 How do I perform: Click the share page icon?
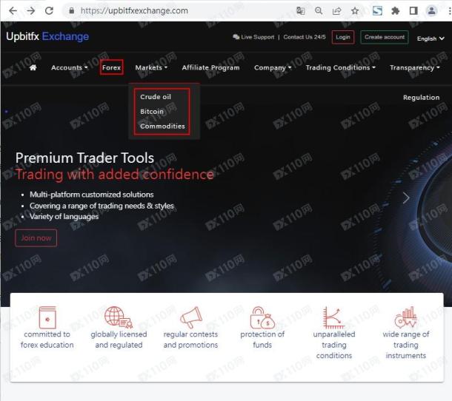[336, 11]
